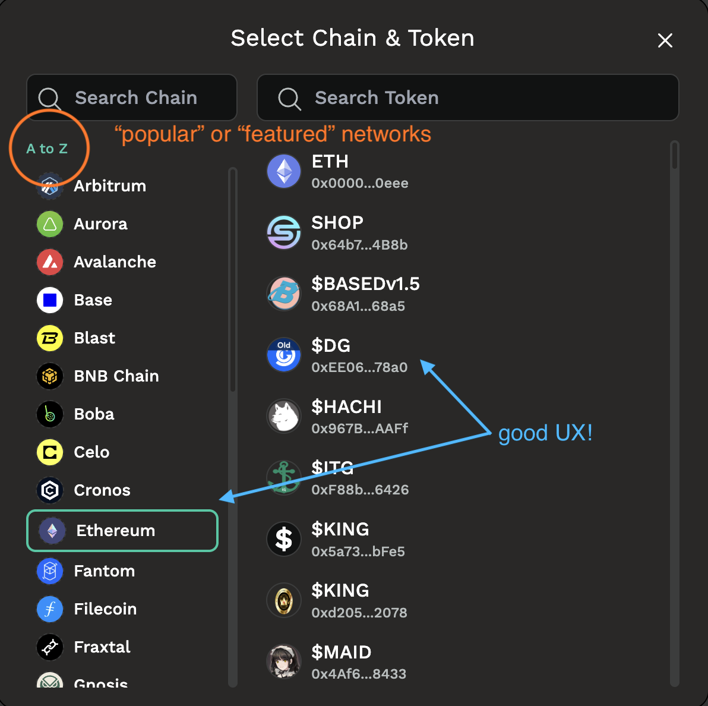Viewport: 708px width, 706px height.
Task: Click the SHOP token logo icon
Action: click(284, 232)
